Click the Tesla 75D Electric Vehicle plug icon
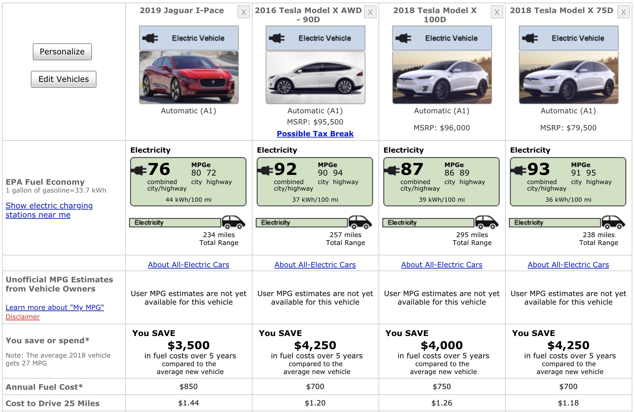The image size is (635, 412). 530,38
